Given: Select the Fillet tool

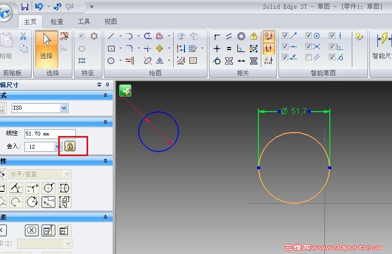Looking at the screenshot, I should 129,48.
